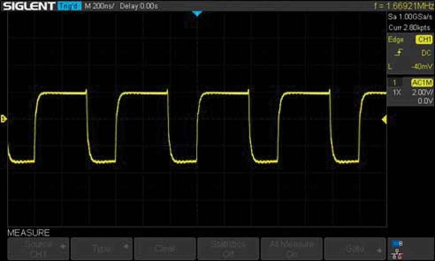
Task: Click the Trig'd status indicator
Action: pos(70,6)
